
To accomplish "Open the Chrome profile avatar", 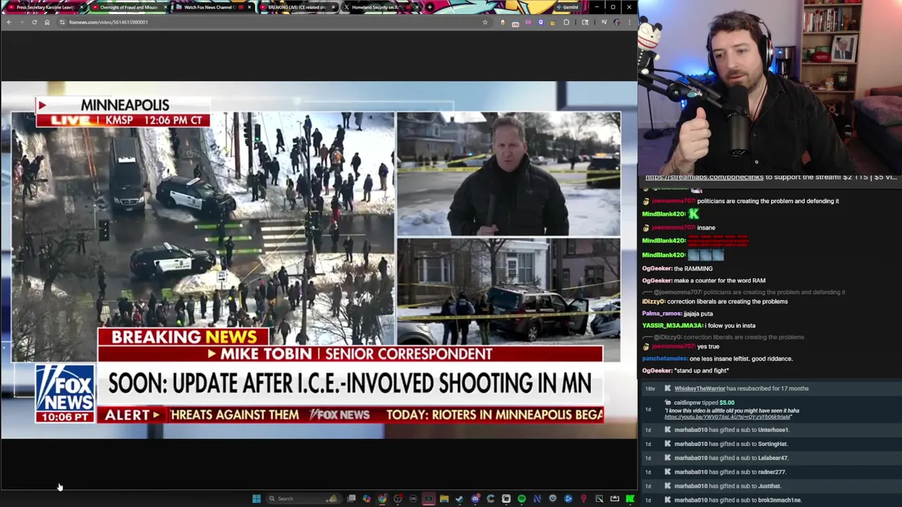I will [617, 22].
